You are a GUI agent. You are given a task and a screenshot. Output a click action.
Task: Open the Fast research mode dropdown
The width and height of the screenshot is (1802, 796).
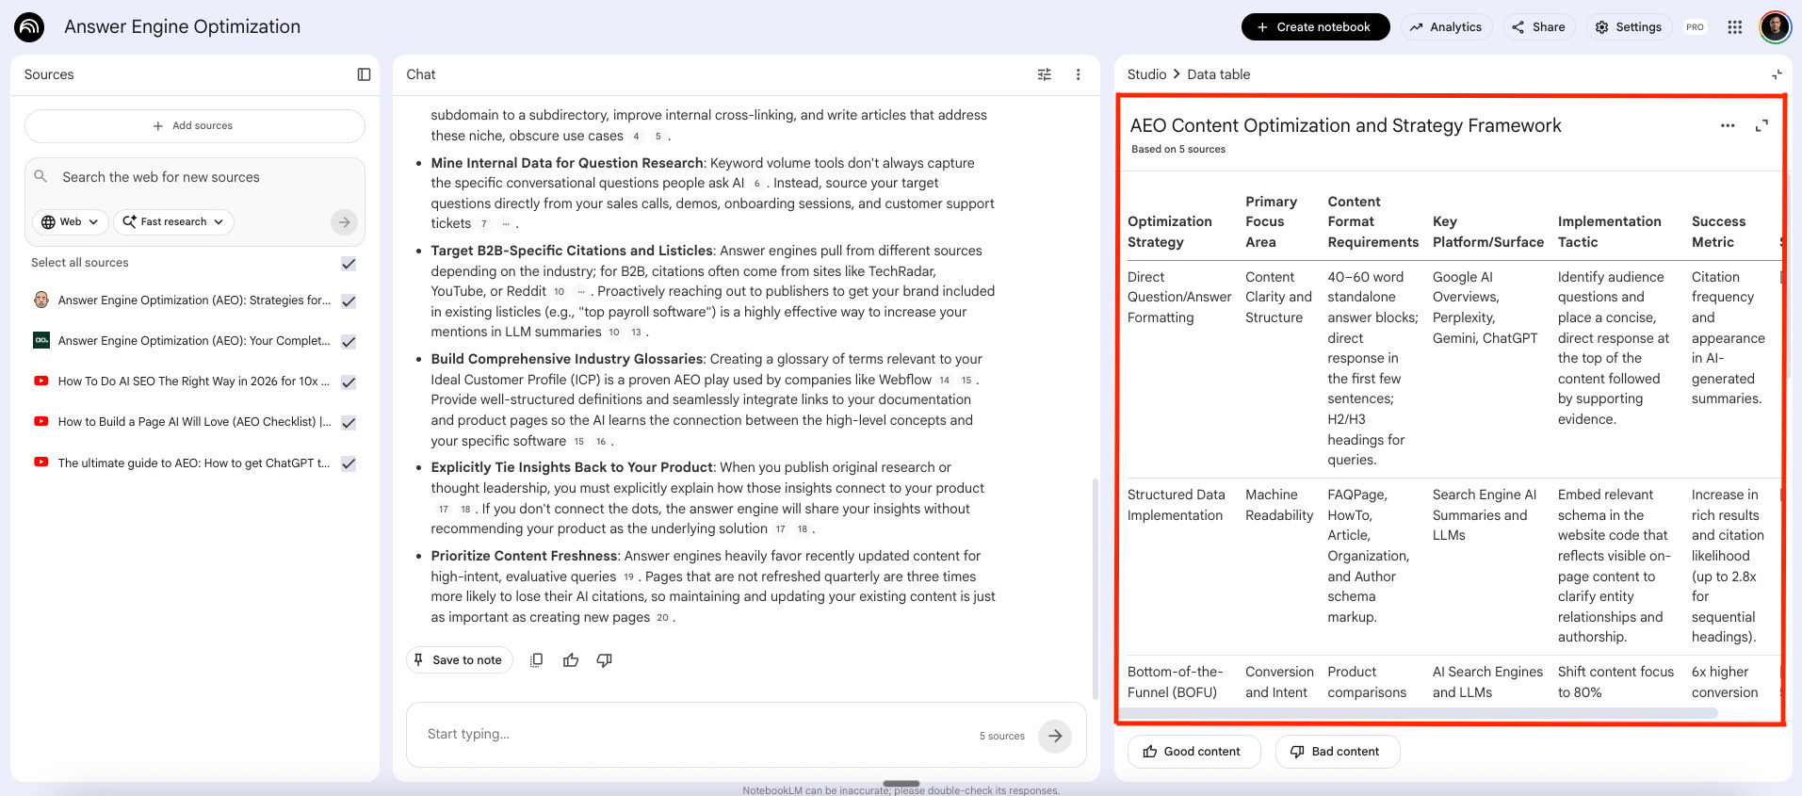tap(173, 222)
